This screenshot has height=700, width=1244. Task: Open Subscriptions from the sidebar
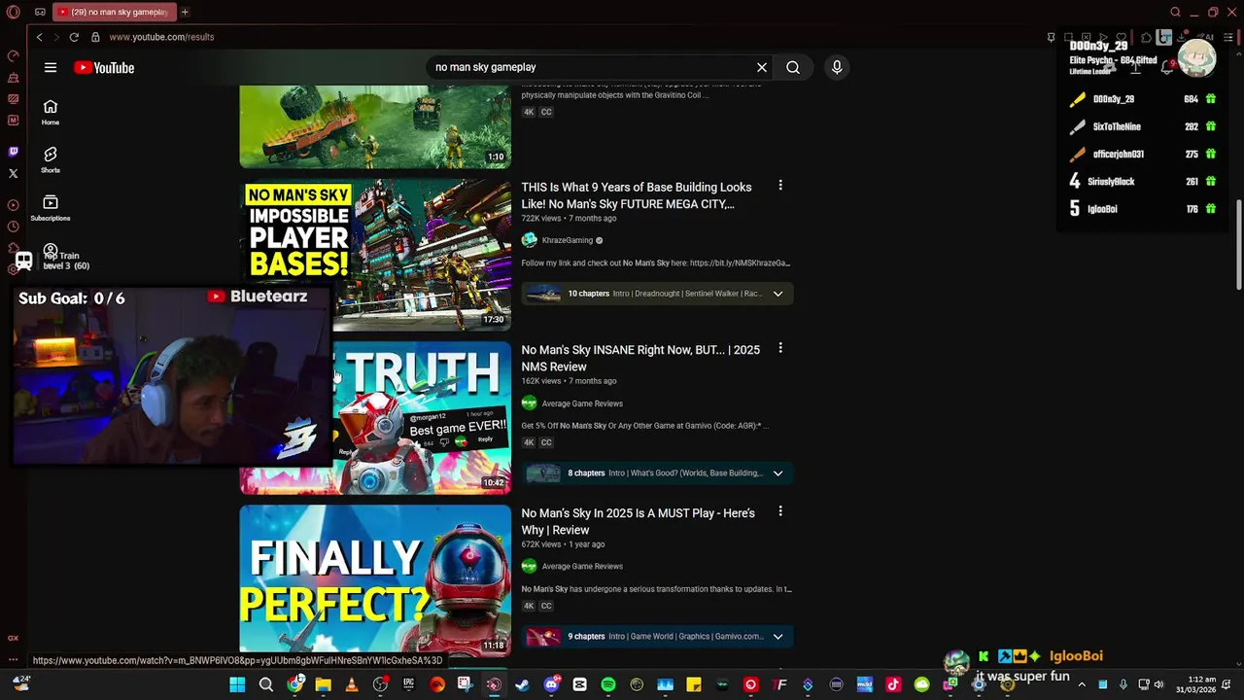[51, 207]
